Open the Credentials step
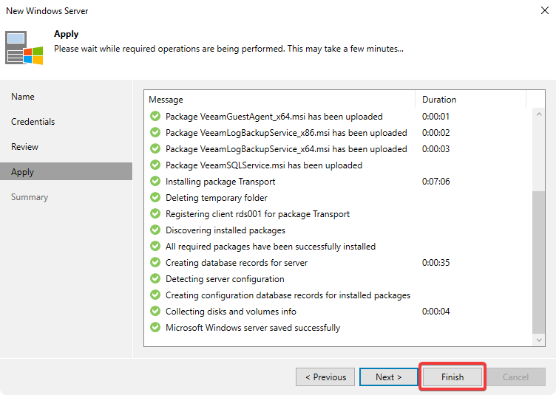 point(33,122)
